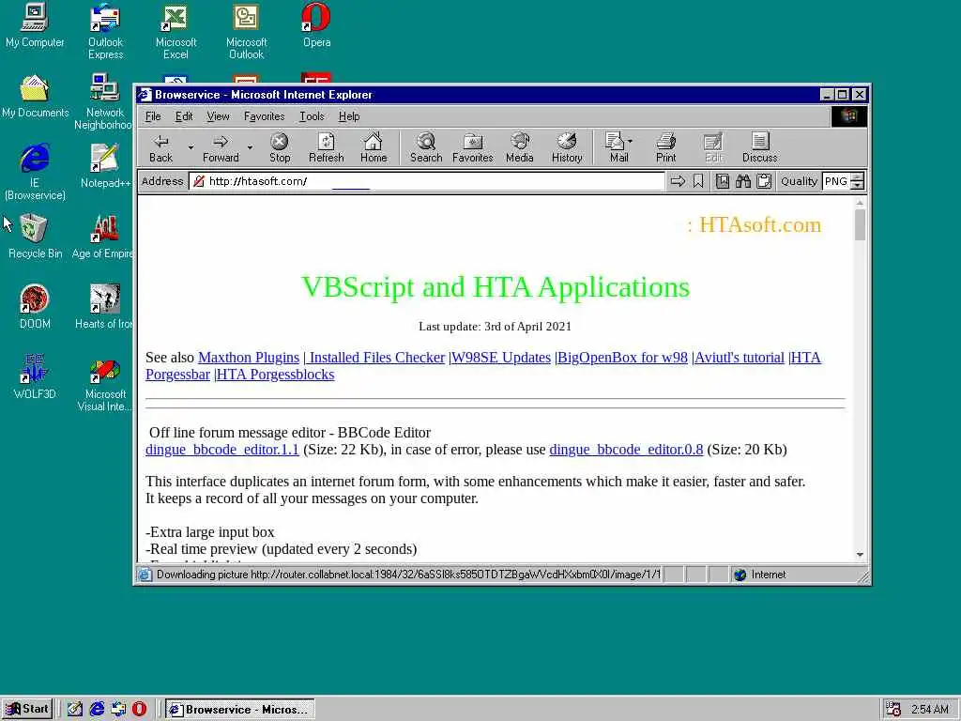Select the DOOM desktop icon
The image size is (961, 721).
35,307
